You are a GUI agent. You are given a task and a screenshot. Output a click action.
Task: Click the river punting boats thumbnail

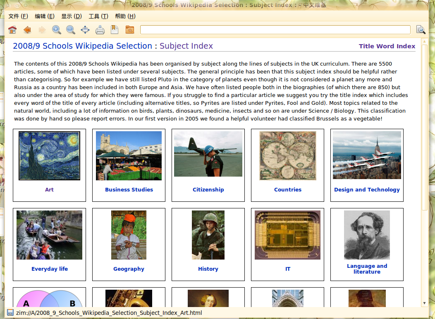(49, 235)
